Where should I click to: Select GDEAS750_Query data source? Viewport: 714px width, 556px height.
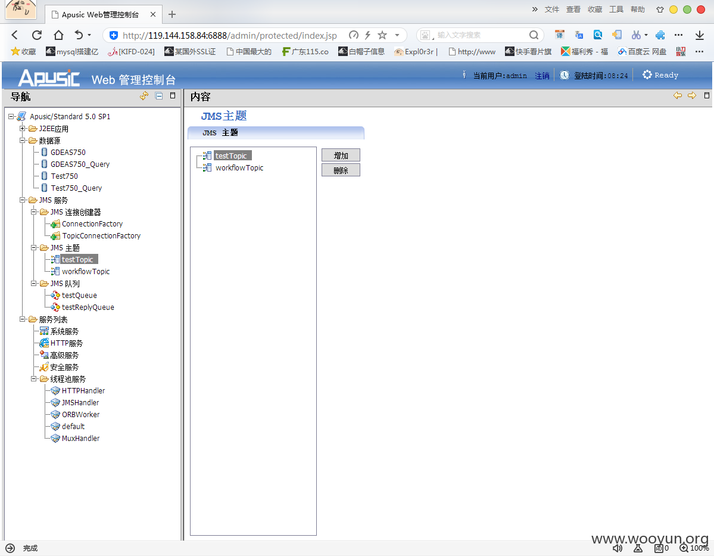coord(80,164)
